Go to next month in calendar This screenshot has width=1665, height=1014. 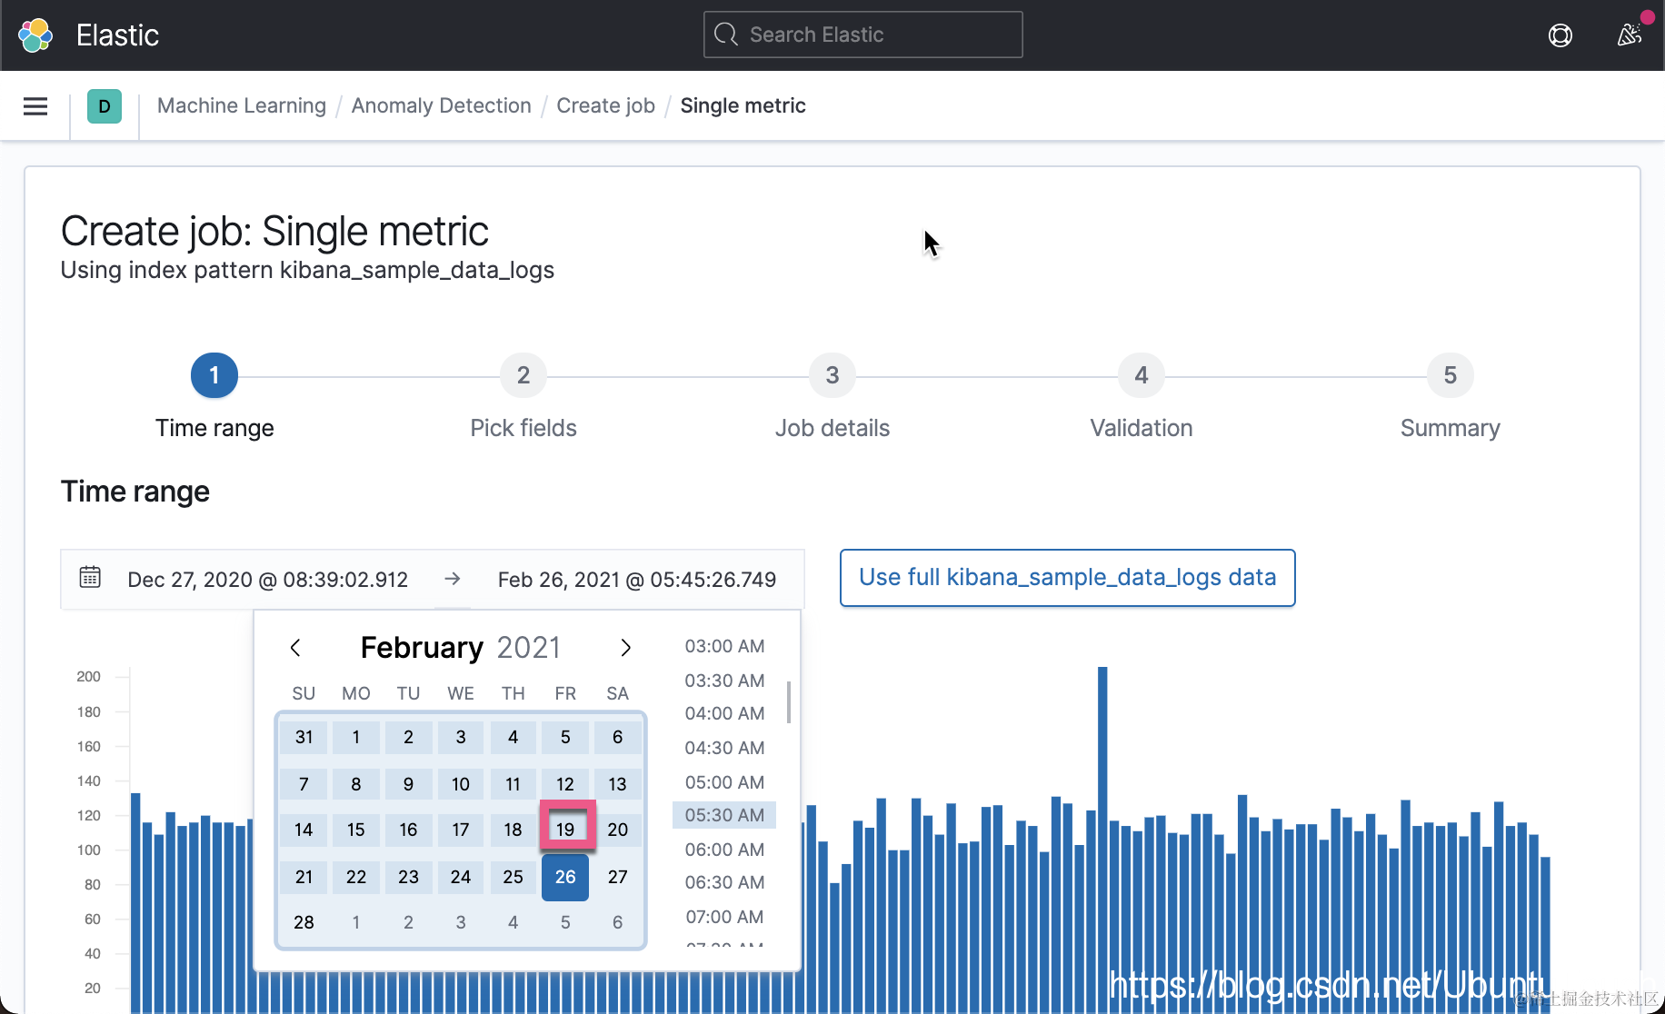(625, 648)
